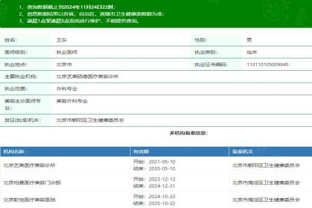Open the 北京柏晟医疗美容门诊部 table row
The height and width of the screenshot is (208, 312).
click(32, 183)
